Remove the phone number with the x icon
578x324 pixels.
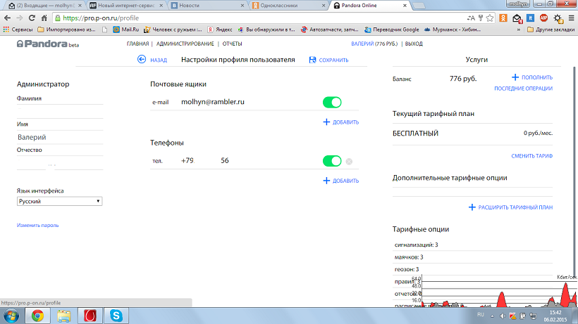pyautogui.click(x=348, y=162)
